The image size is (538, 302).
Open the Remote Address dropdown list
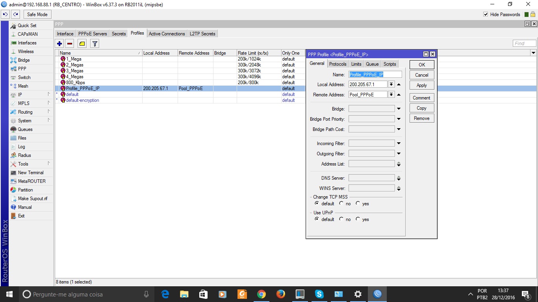(391, 95)
